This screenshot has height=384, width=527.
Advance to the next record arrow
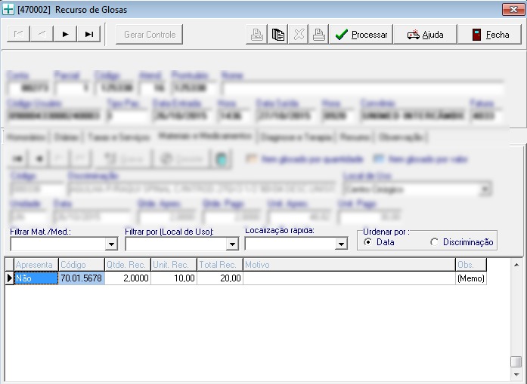coord(65,34)
